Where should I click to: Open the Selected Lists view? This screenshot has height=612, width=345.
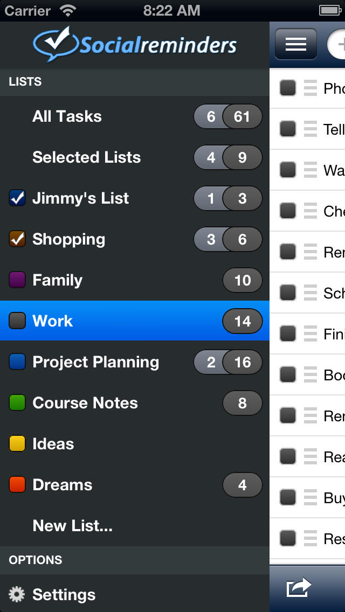(86, 157)
